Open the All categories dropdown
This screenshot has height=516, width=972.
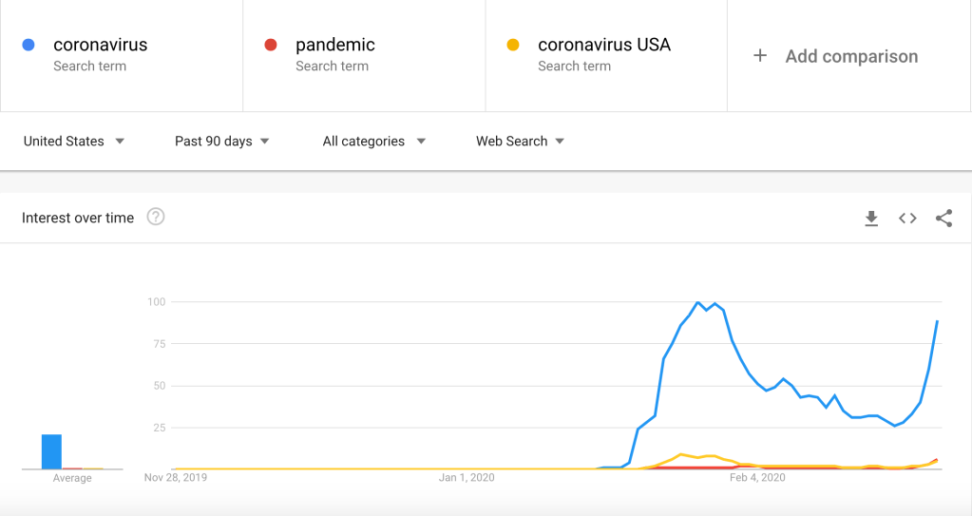pyautogui.click(x=373, y=142)
